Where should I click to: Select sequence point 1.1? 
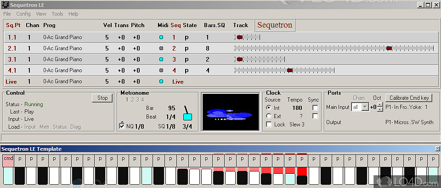click(x=12, y=37)
